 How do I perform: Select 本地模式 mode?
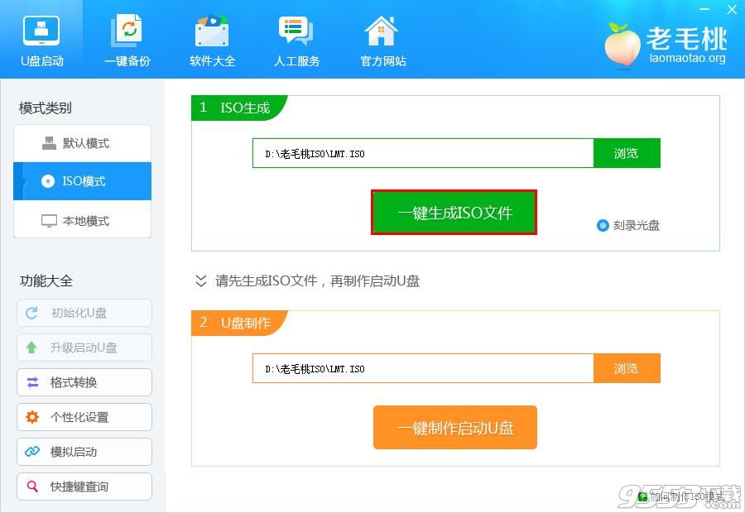point(82,219)
